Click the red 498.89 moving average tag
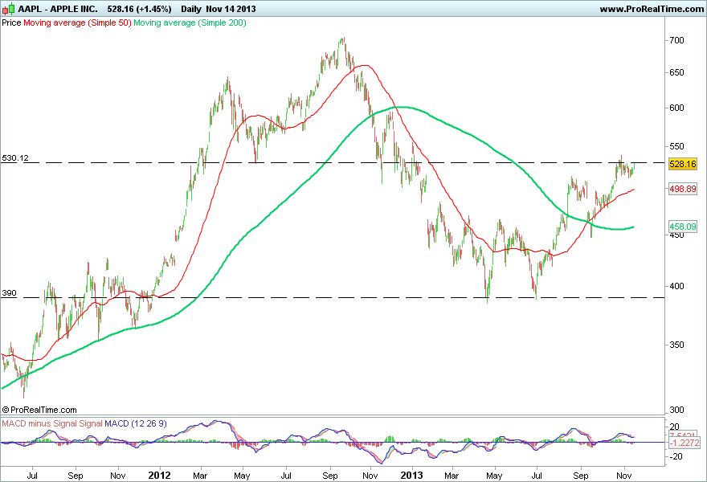Image resolution: width=707 pixels, height=482 pixels. point(683,189)
